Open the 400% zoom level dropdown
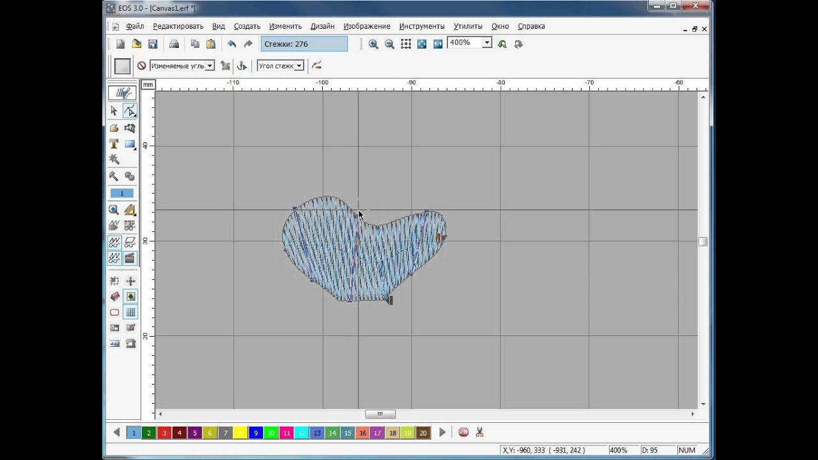 click(486, 43)
